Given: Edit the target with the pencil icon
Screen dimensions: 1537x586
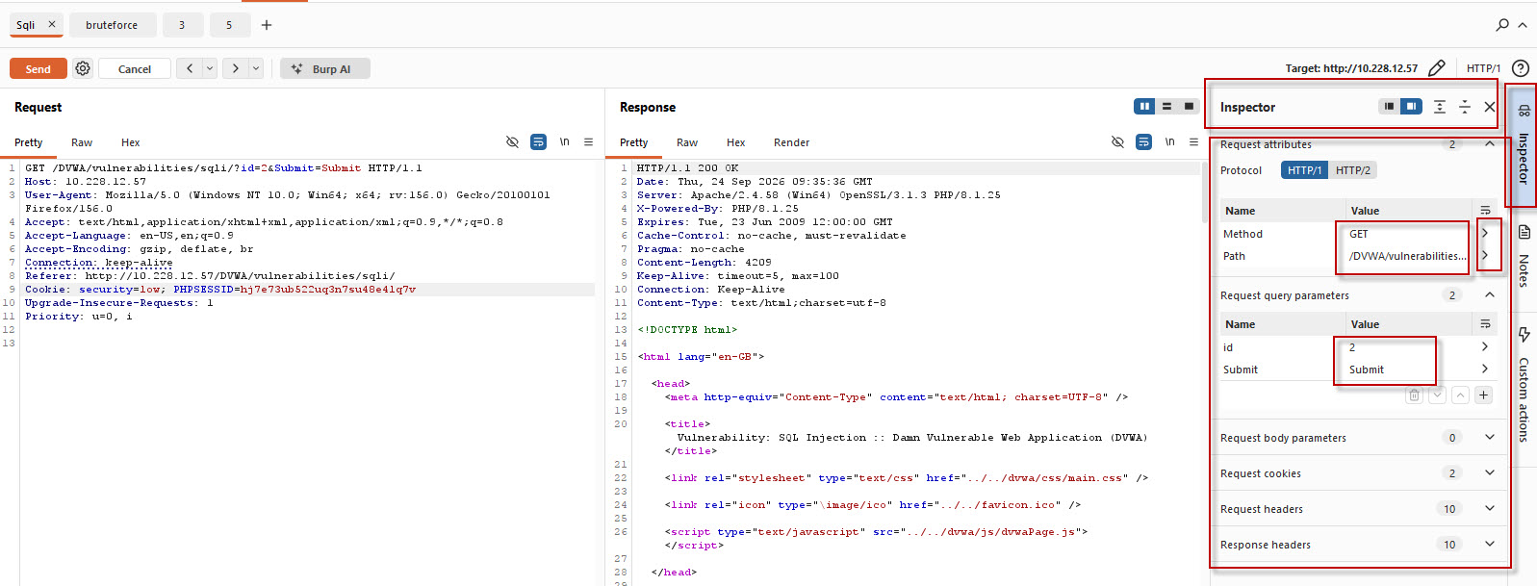Looking at the screenshot, I should point(1437,68).
